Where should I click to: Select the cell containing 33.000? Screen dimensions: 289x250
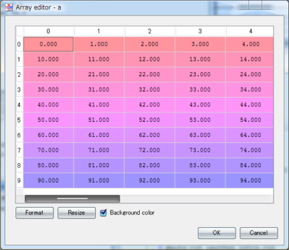(201, 90)
